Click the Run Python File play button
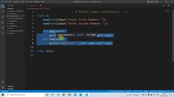 pos(164,5)
